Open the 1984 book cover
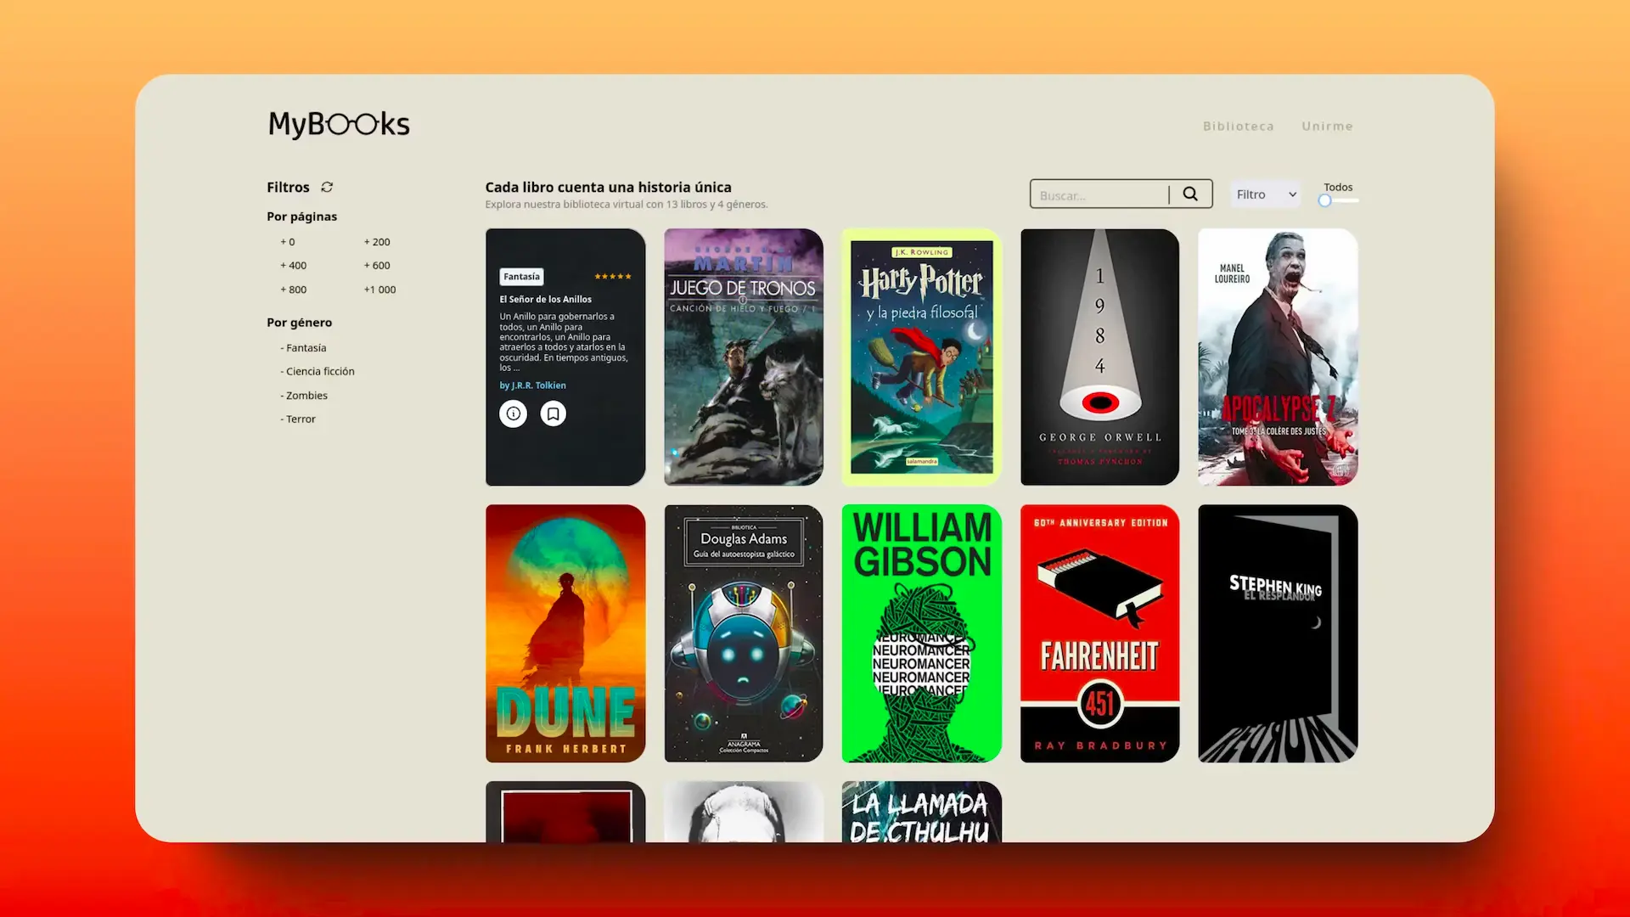The width and height of the screenshot is (1630, 917). tap(1099, 357)
